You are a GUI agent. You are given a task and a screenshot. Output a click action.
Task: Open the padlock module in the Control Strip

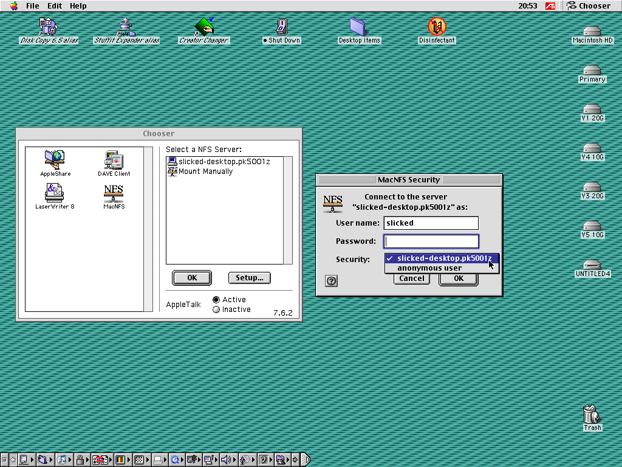pyautogui.click(x=82, y=460)
